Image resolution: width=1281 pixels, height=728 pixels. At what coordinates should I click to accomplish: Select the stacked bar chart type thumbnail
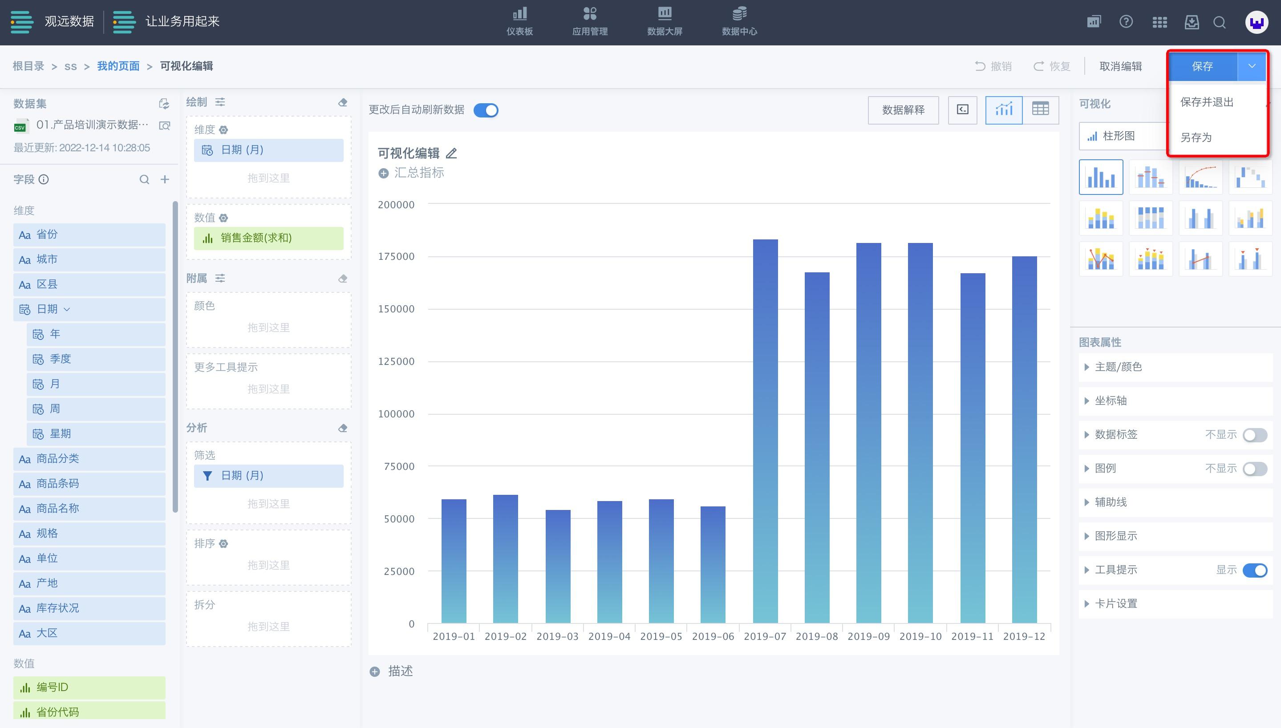(1100, 218)
